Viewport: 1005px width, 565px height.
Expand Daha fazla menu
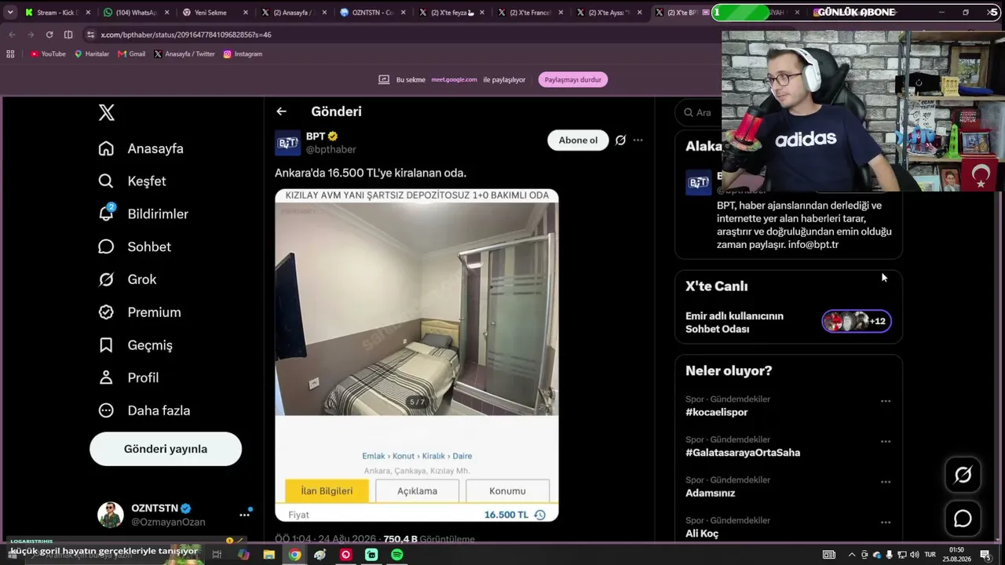[x=144, y=410]
